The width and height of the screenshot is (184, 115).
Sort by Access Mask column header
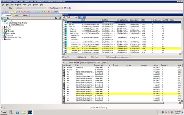click(101, 65)
